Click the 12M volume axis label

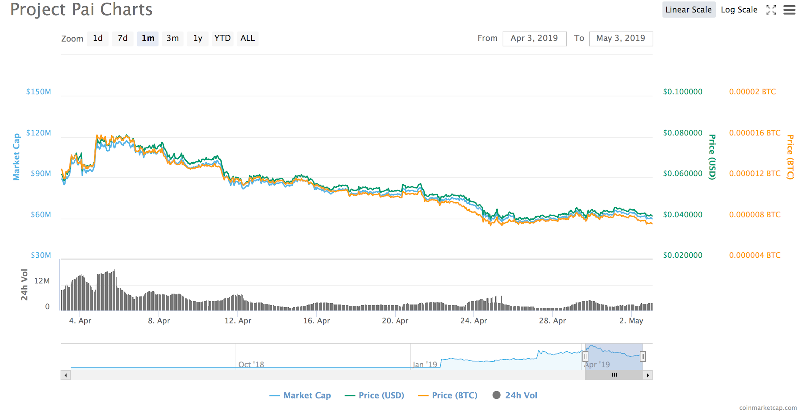tap(42, 281)
